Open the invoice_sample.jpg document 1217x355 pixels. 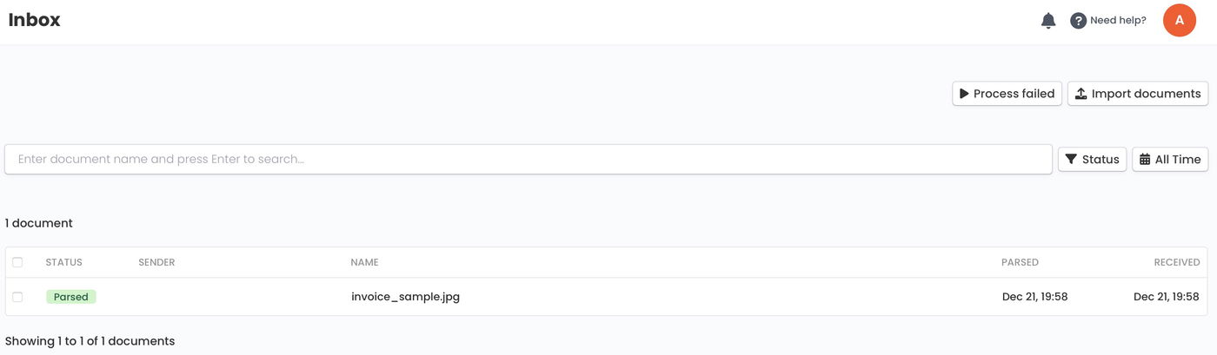click(405, 297)
